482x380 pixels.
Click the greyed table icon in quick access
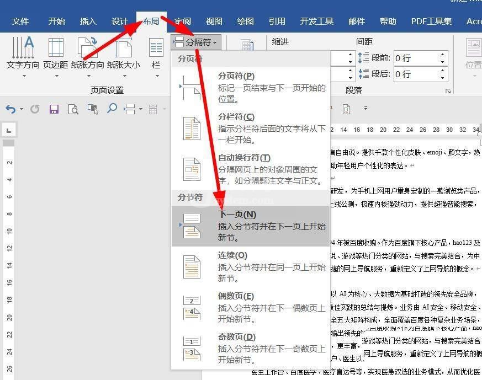pos(153,109)
